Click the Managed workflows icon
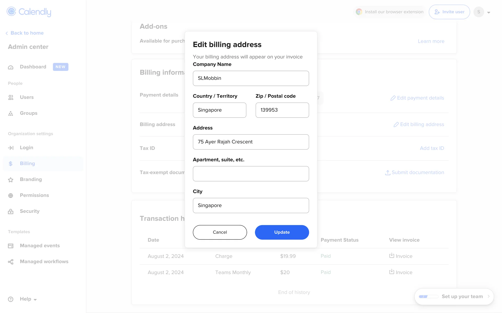502x313 pixels. point(11,262)
